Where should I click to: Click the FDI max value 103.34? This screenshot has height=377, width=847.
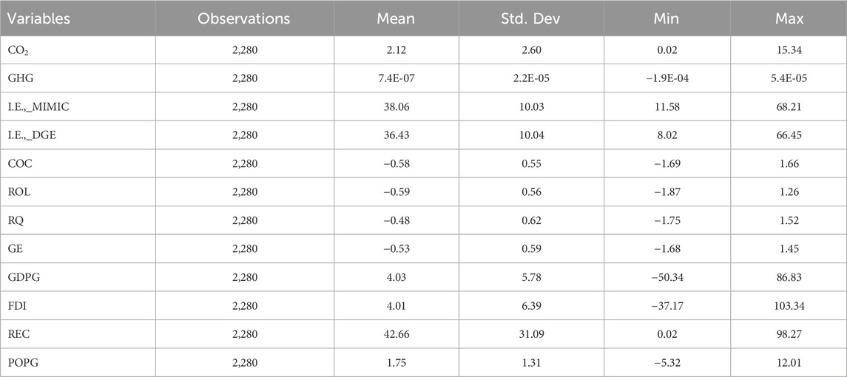point(789,305)
